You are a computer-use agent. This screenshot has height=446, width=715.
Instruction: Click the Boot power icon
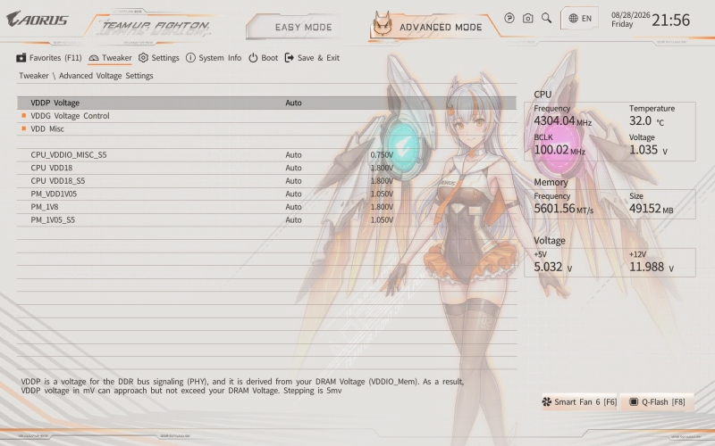pyautogui.click(x=253, y=58)
